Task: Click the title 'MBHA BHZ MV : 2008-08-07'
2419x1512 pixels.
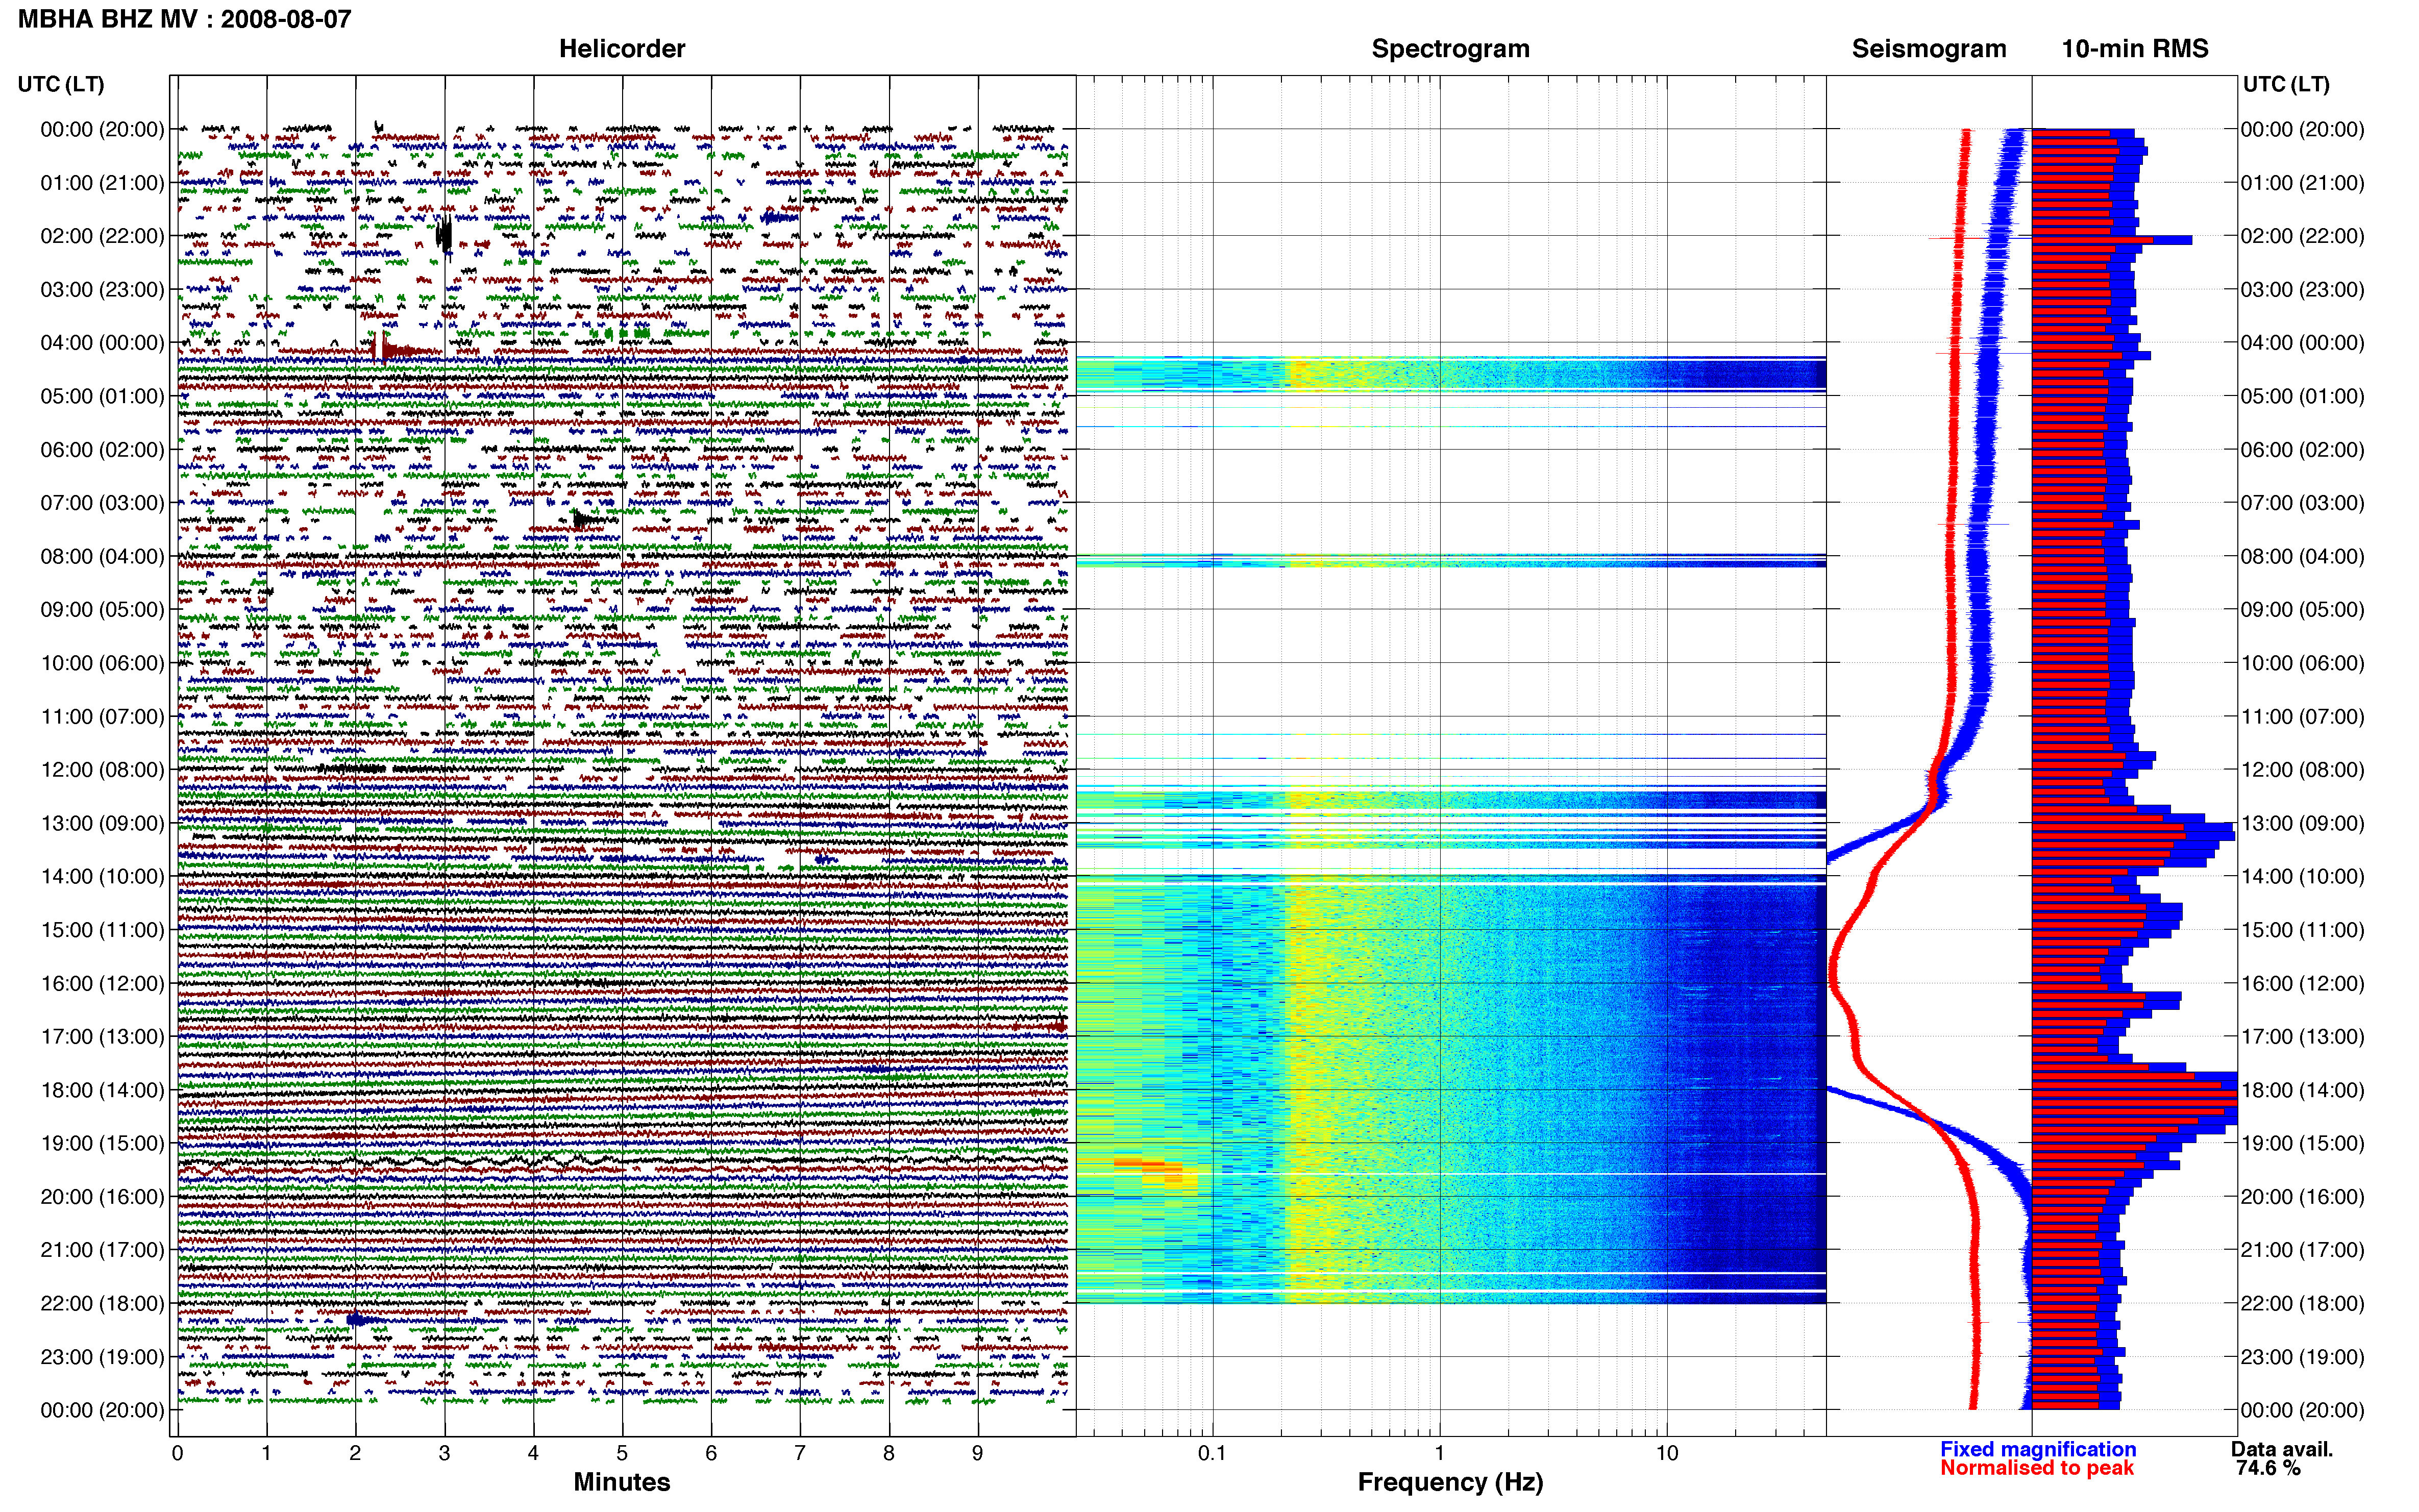Action: 185,19
